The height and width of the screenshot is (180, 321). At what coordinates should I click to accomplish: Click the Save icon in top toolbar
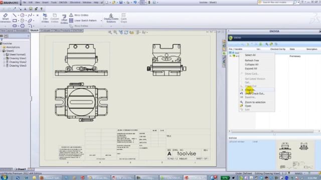[121, 2]
